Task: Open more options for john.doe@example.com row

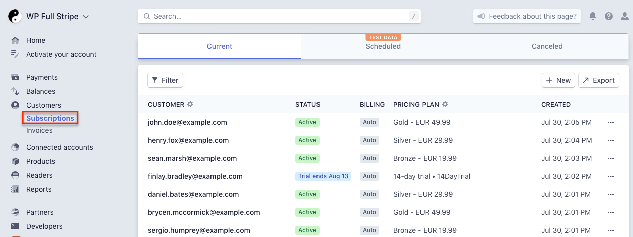Action: pyautogui.click(x=611, y=122)
